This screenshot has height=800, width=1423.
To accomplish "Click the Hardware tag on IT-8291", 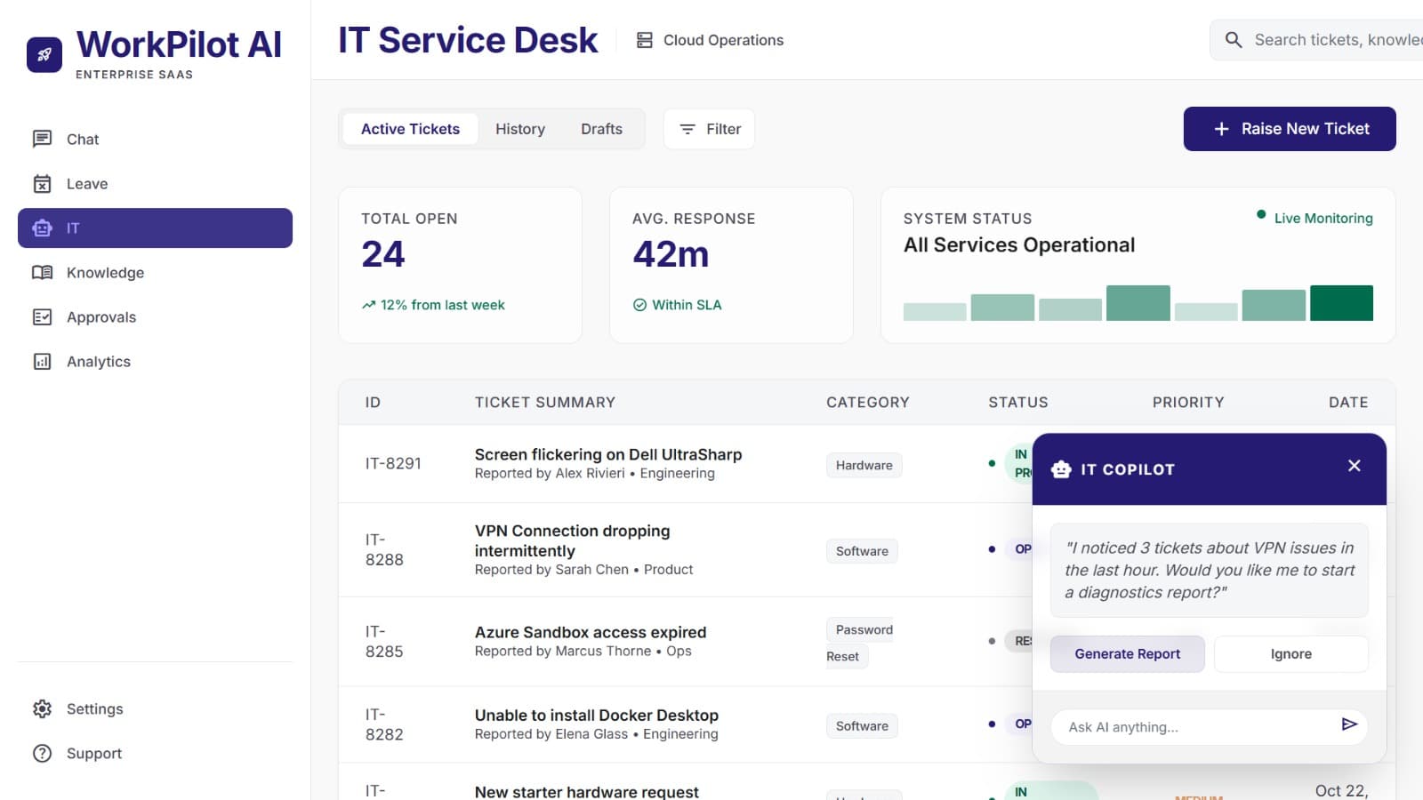I will point(864,465).
